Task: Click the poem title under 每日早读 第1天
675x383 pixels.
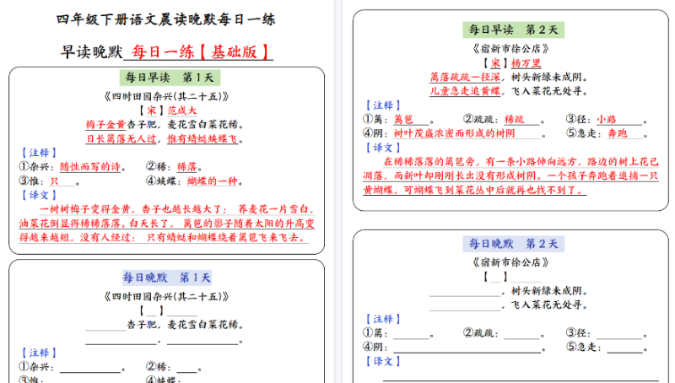Action: point(166,96)
